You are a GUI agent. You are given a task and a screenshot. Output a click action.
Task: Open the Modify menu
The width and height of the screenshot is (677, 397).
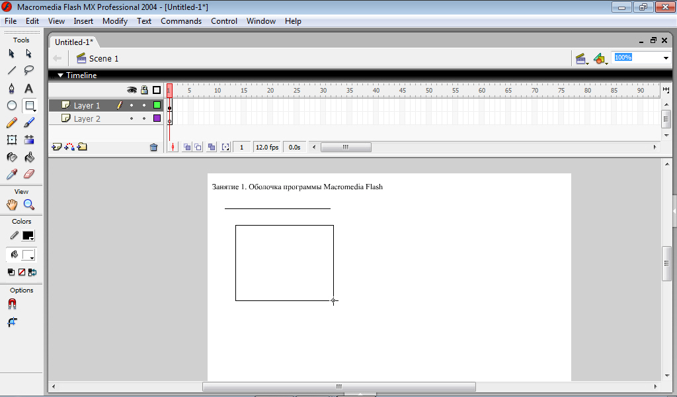pos(115,21)
